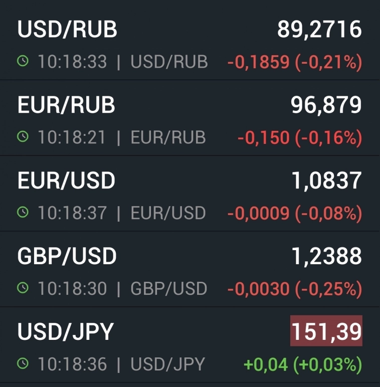
Task: Click the USD/RUB change -0,1859 (-0,21%)
Action: (x=294, y=62)
